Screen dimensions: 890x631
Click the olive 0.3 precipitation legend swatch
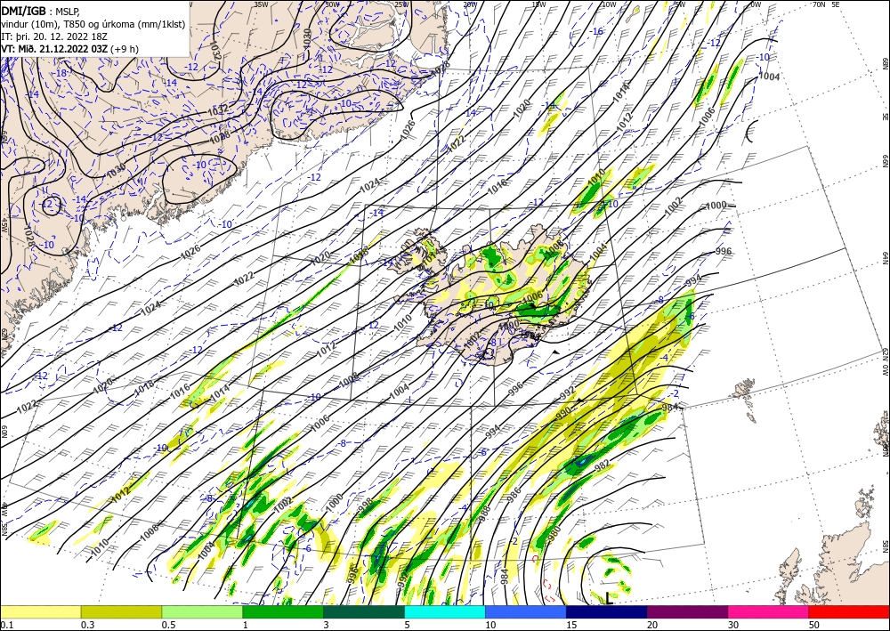[x=121, y=611]
